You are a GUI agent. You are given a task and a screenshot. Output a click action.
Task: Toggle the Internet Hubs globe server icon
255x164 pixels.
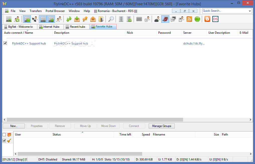coord(27,19)
